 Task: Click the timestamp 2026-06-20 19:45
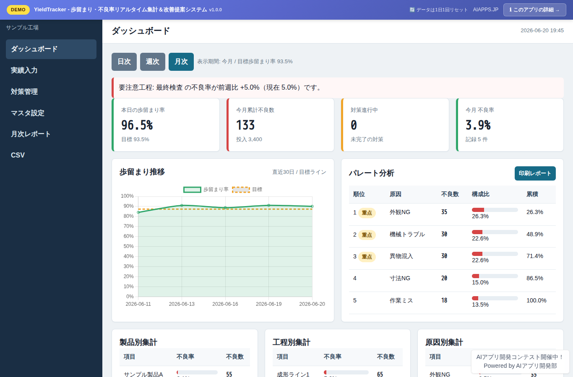click(542, 31)
